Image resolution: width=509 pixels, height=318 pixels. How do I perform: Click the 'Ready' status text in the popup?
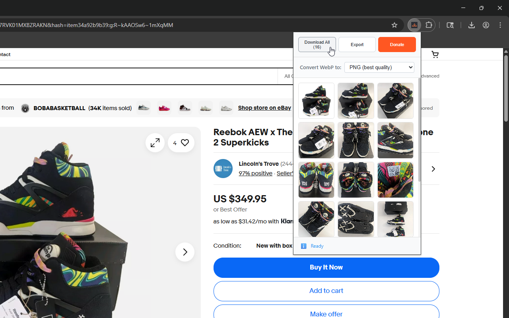pos(317,246)
